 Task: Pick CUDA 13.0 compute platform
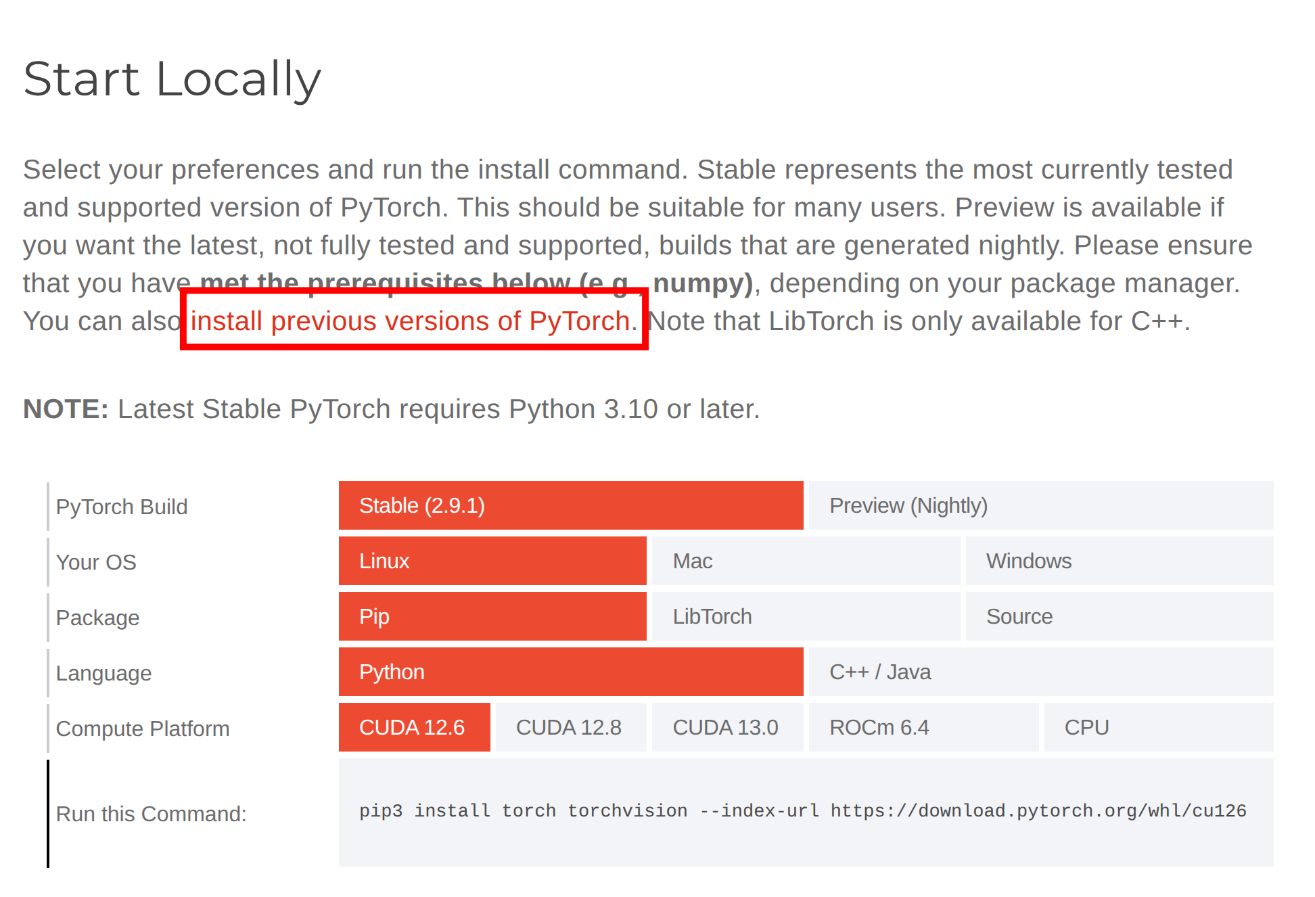click(726, 727)
